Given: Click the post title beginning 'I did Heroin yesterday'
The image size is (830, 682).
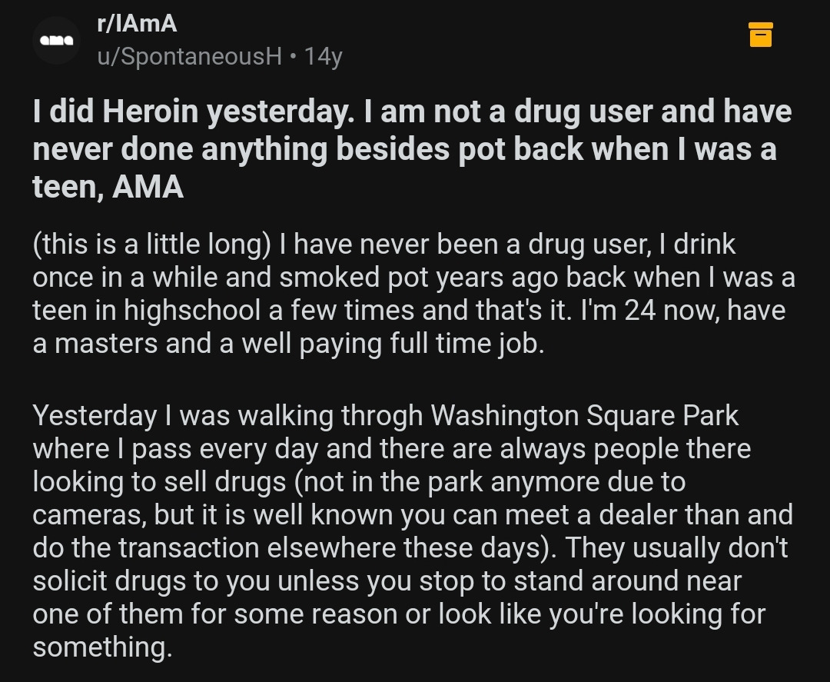Looking at the screenshot, I should click(x=411, y=148).
